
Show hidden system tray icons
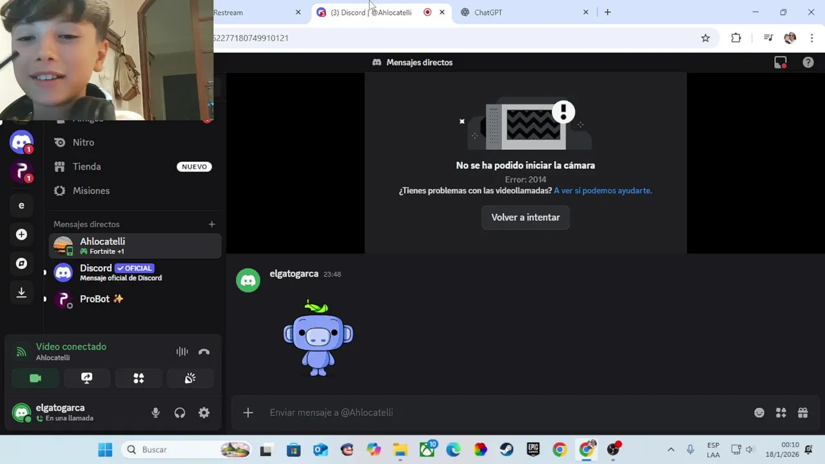[x=670, y=450]
